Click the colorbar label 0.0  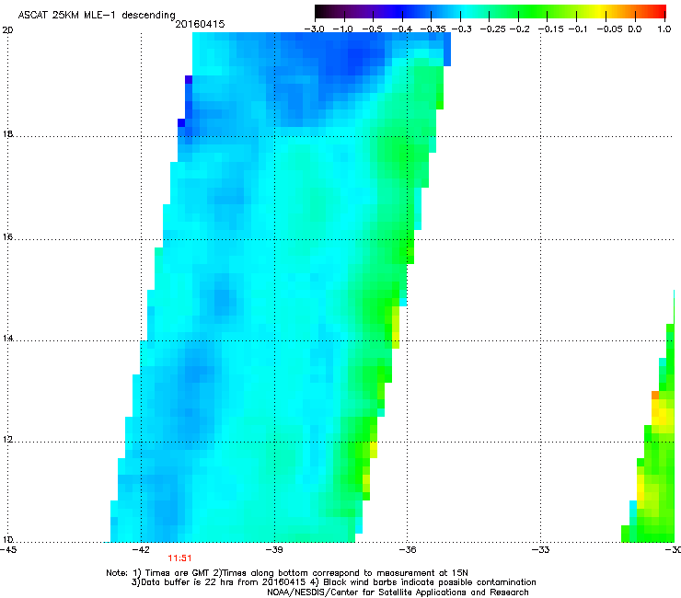click(x=635, y=29)
